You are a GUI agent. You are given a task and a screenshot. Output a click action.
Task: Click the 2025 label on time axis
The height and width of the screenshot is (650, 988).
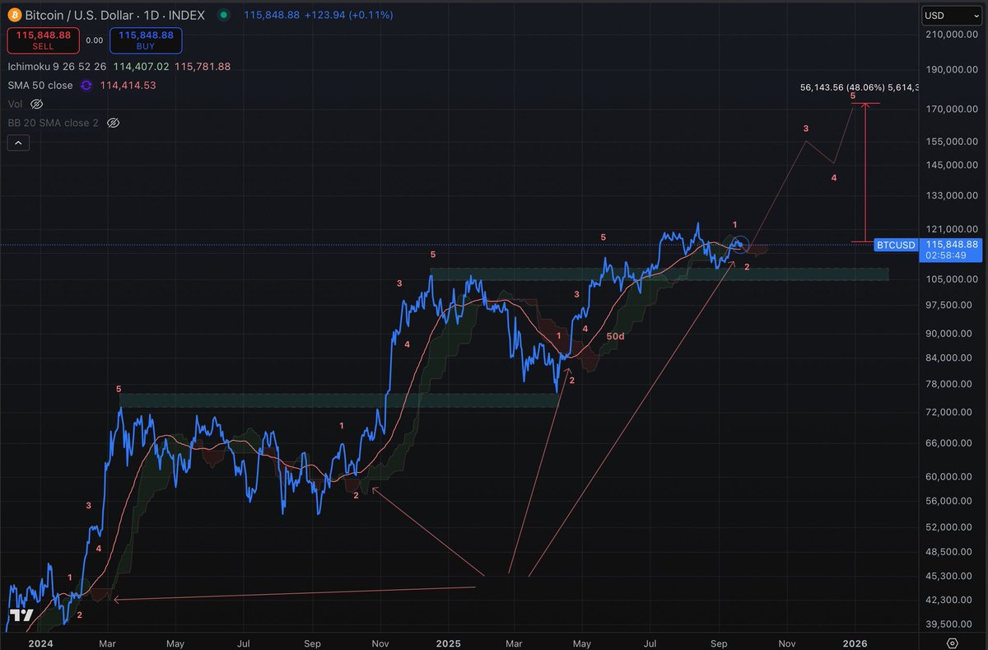[x=448, y=643]
